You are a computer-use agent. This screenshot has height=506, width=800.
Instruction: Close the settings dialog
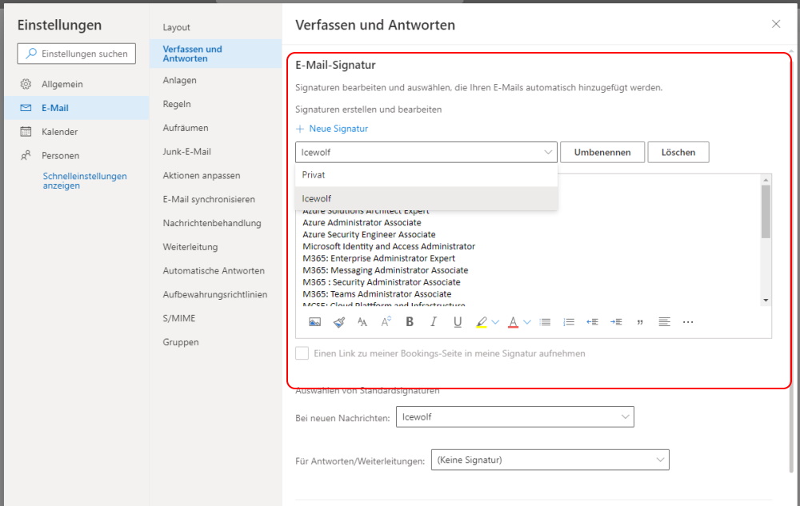click(x=776, y=24)
